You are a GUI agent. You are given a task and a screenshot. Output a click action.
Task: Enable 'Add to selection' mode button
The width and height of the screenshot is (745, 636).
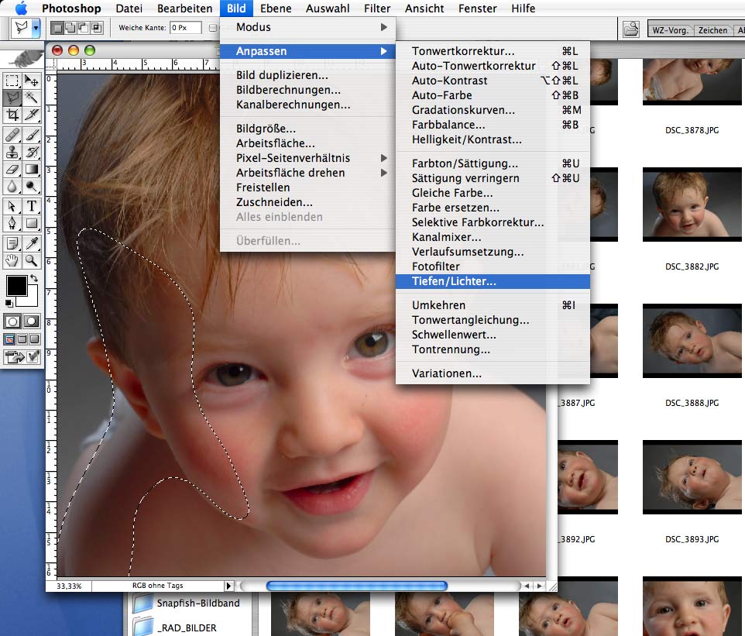(x=70, y=28)
